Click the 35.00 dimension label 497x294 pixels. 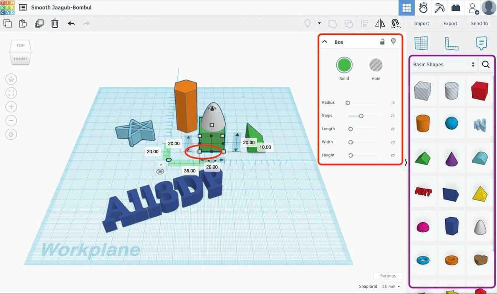pos(190,170)
